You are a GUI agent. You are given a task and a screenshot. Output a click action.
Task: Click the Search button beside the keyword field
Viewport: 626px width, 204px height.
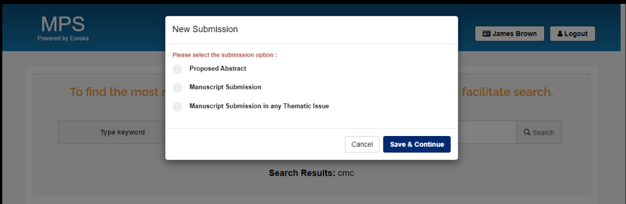tap(539, 133)
